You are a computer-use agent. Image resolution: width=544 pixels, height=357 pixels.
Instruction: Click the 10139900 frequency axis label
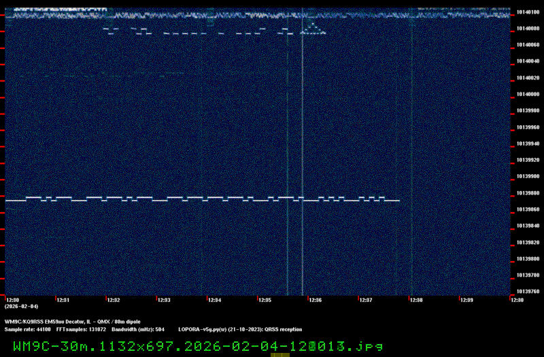pos(528,177)
